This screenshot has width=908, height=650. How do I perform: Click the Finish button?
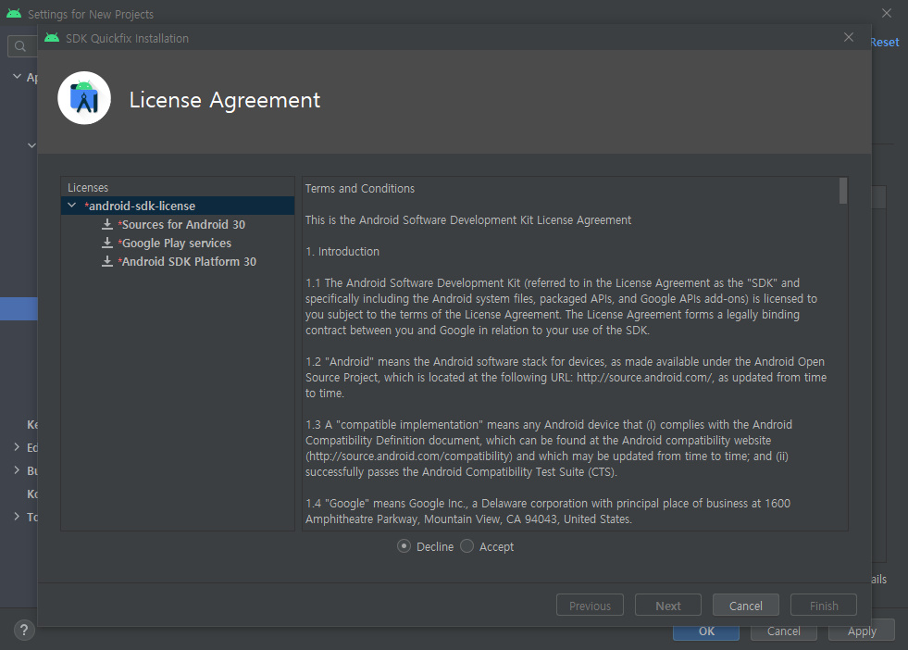(x=824, y=606)
